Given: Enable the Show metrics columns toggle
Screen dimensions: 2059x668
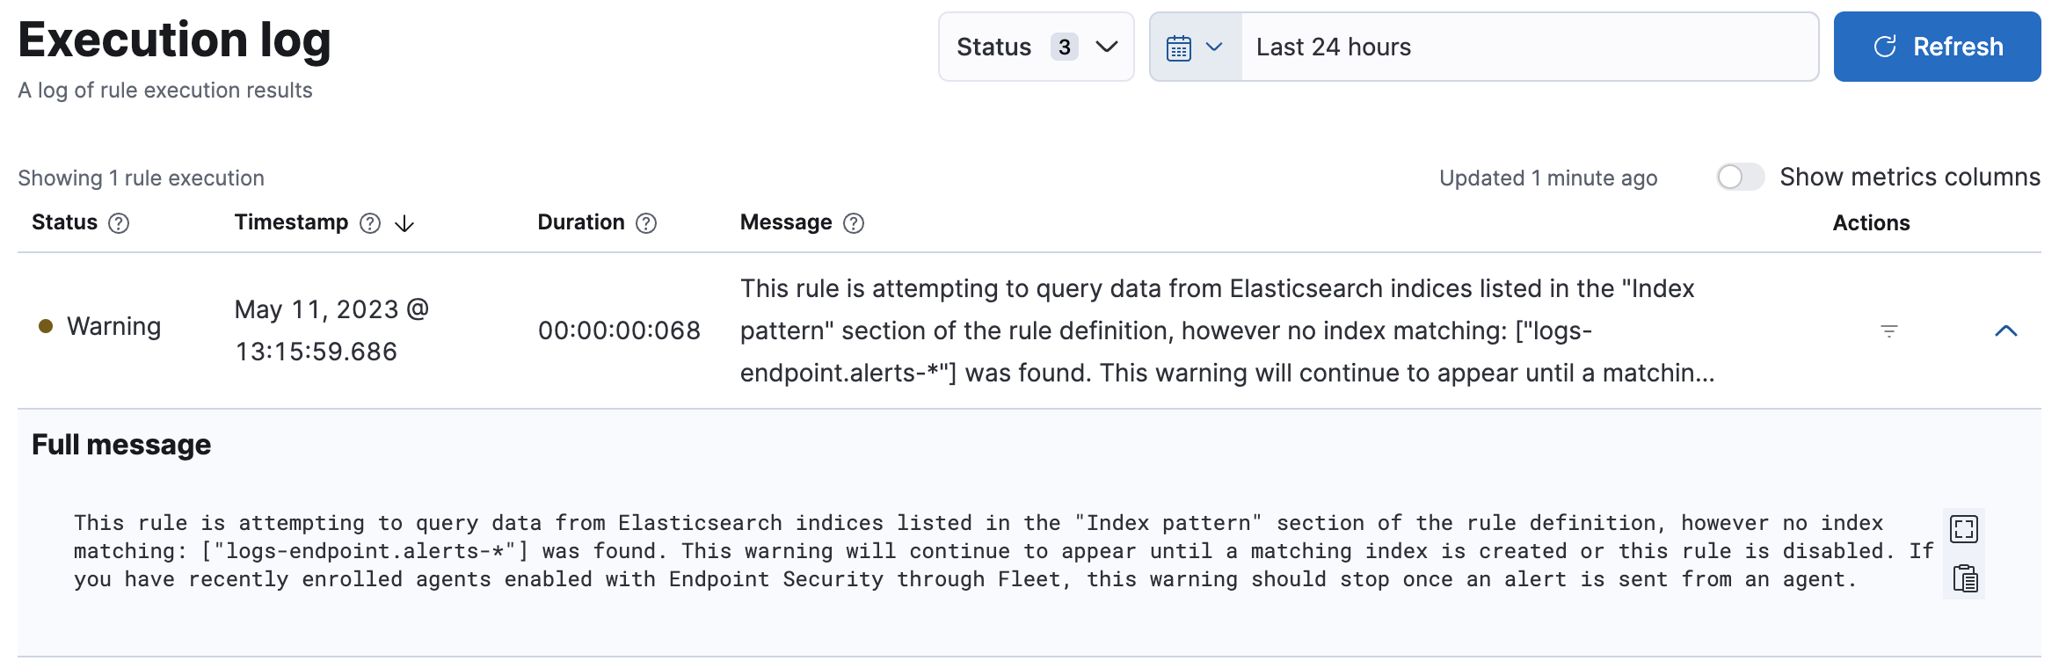Looking at the screenshot, I should click(x=1739, y=177).
